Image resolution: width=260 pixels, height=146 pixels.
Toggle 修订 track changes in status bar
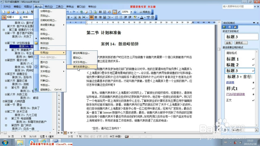(x=93, y=137)
